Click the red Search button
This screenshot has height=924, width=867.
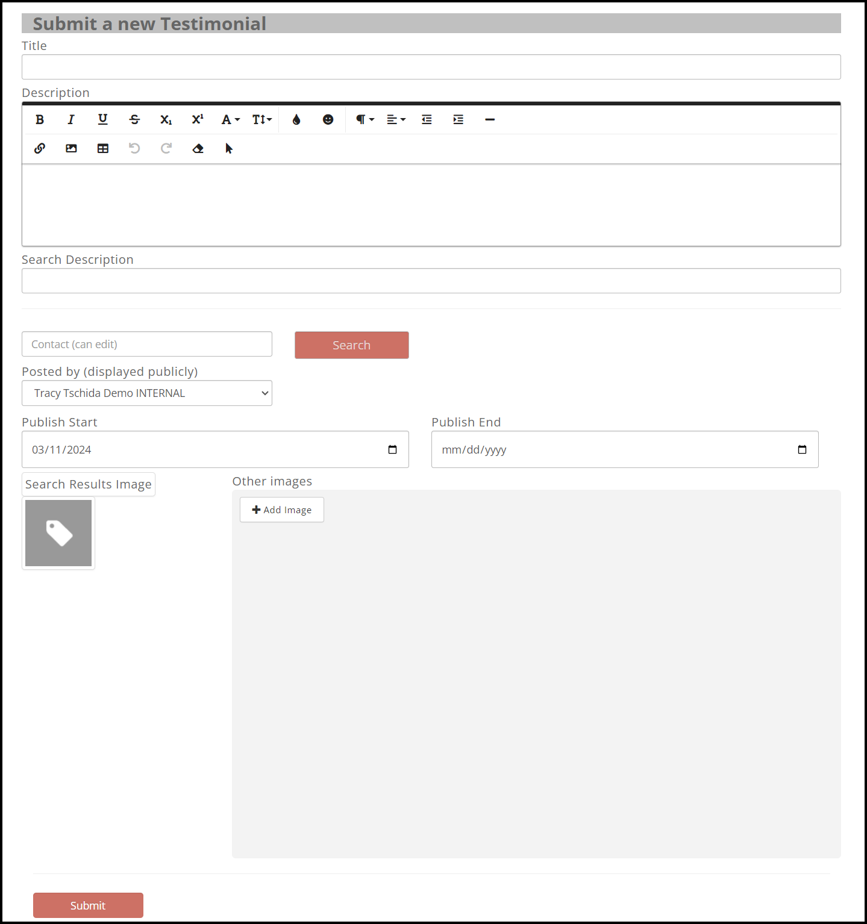(x=351, y=345)
